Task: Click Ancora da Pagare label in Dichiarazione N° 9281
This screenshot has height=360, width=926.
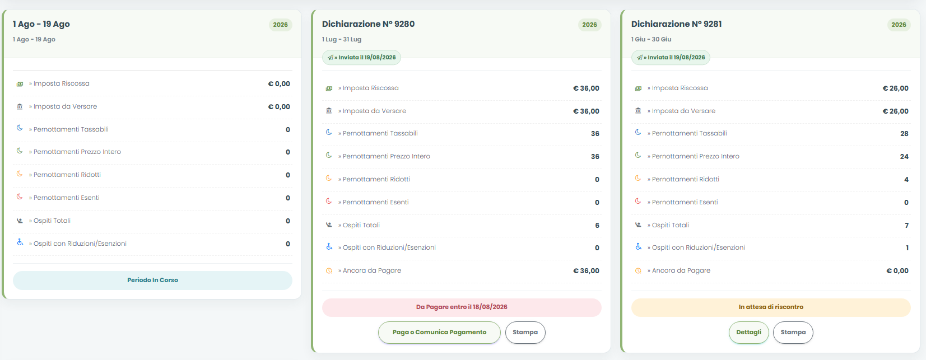Action: (x=679, y=270)
